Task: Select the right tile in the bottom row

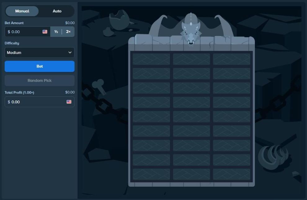Action: pyautogui.click(x=232, y=174)
